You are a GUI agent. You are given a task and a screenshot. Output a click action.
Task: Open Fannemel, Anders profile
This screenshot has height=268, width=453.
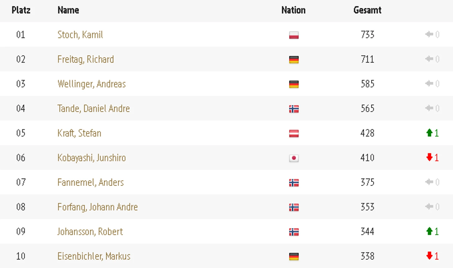point(91,182)
